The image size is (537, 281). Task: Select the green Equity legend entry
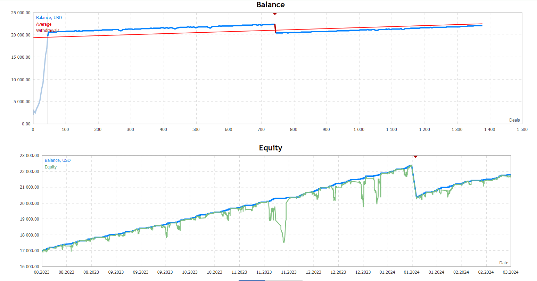[51, 167]
